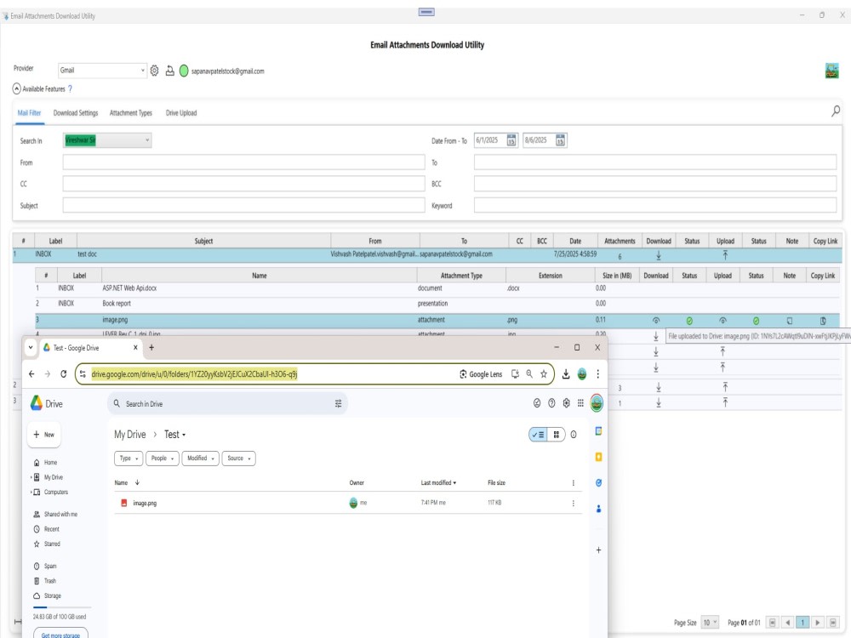Open the Date From calendar picker
This screenshot has height=638, width=851.
(511, 140)
